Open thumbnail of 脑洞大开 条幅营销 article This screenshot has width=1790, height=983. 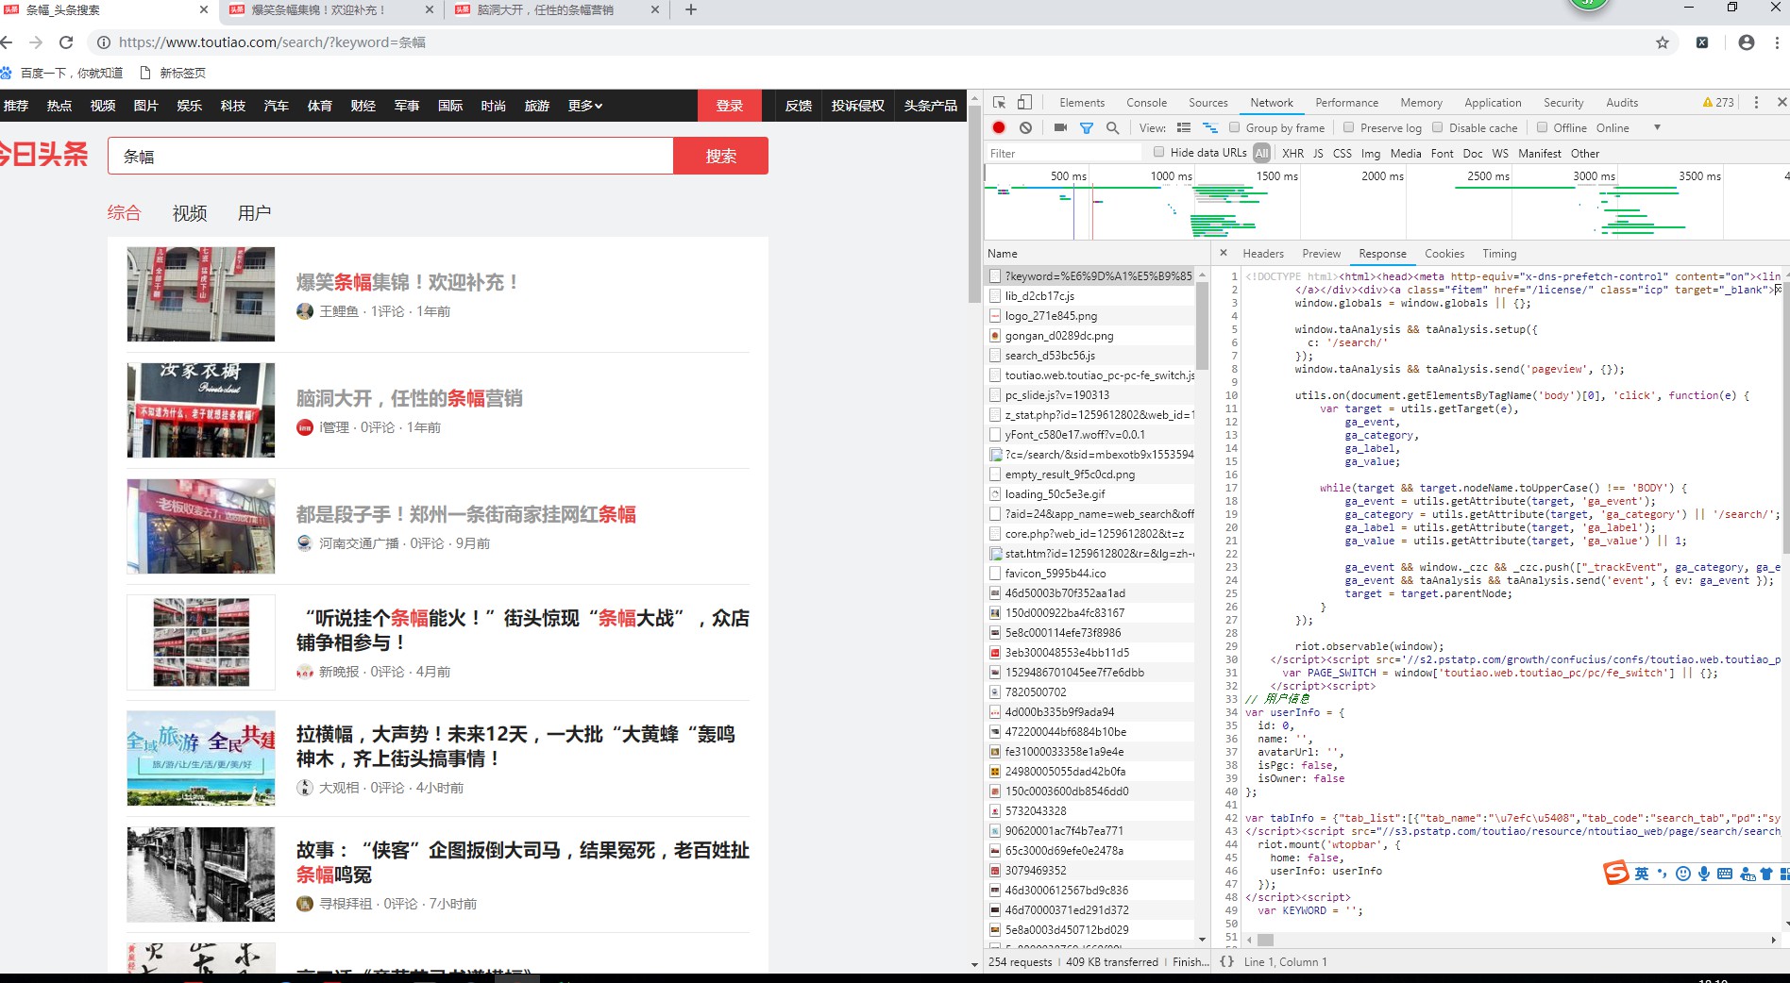coord(201,410)
